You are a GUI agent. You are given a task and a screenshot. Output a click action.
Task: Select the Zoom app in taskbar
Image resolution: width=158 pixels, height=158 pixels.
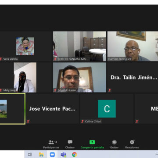(52, 154)
